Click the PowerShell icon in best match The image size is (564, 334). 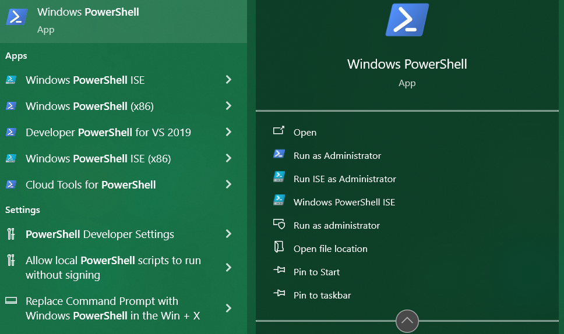click(x=17, y=17)
